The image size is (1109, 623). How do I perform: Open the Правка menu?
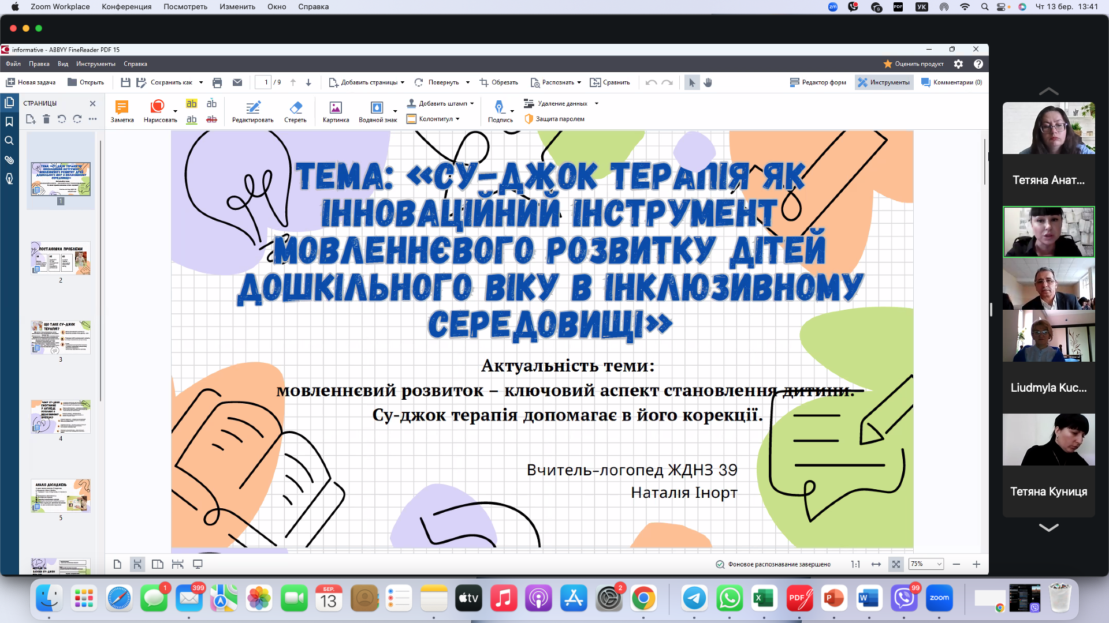[x=39, y=64]
